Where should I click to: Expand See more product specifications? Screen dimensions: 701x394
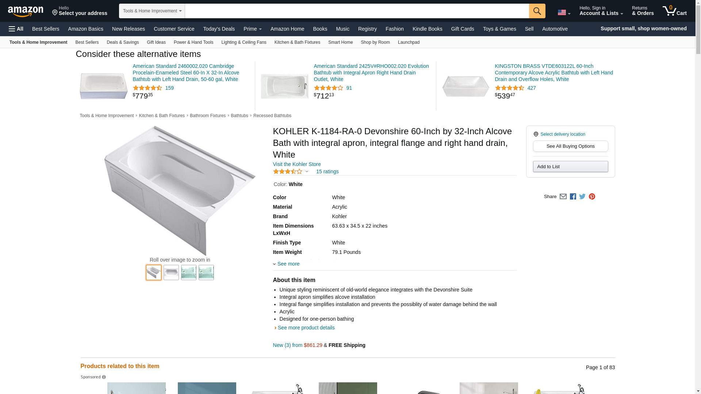click(288, 264)
